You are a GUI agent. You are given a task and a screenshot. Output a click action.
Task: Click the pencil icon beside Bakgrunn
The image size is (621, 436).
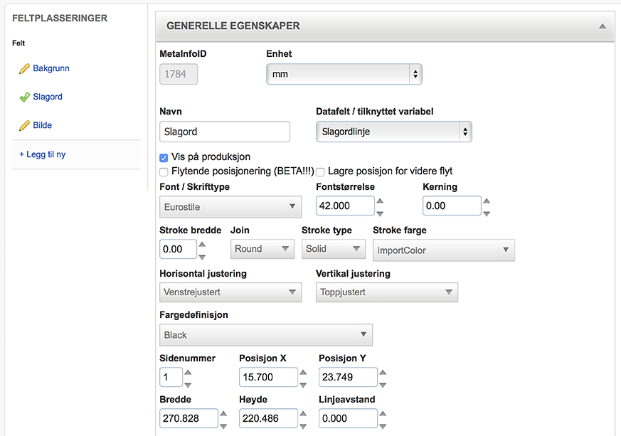24,69
